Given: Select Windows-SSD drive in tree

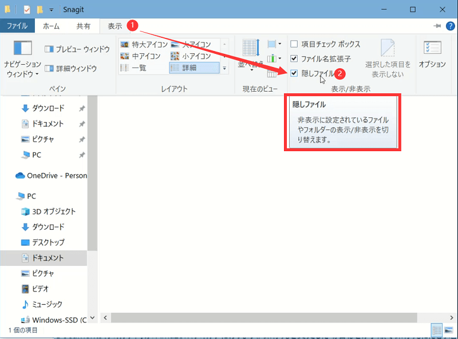Looking at the screenshot, I should coord(54,320).
